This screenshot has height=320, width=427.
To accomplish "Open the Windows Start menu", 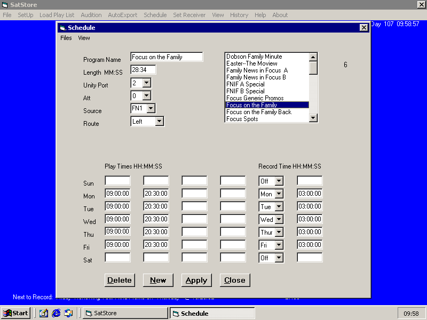I will 15,313.
